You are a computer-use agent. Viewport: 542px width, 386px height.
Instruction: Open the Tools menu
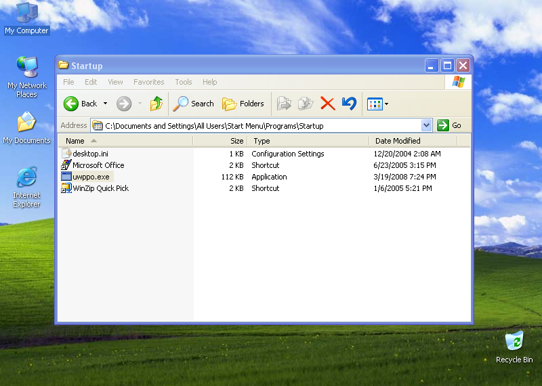coord(184,82)
